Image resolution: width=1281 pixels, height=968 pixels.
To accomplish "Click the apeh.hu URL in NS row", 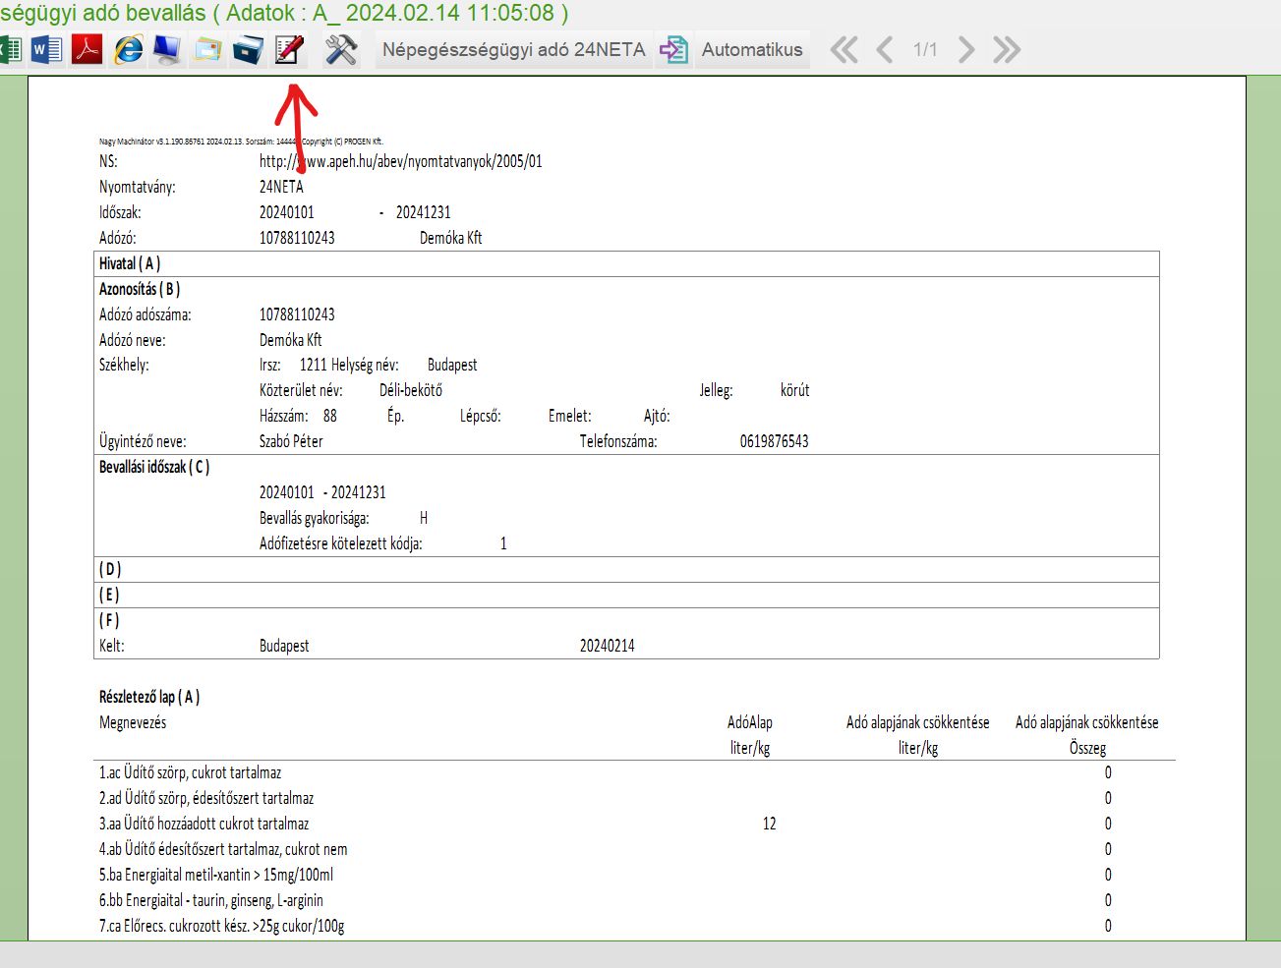I will click(x=400, y=161).
